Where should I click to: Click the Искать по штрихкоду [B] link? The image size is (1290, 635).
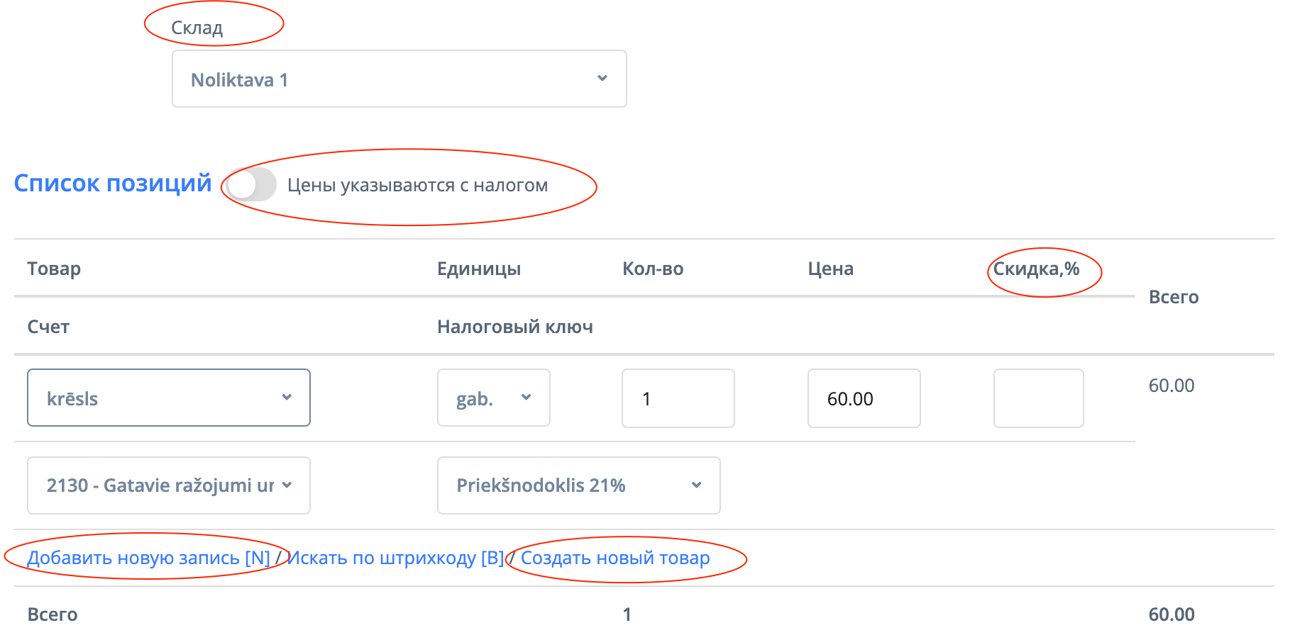pos(395,558)
